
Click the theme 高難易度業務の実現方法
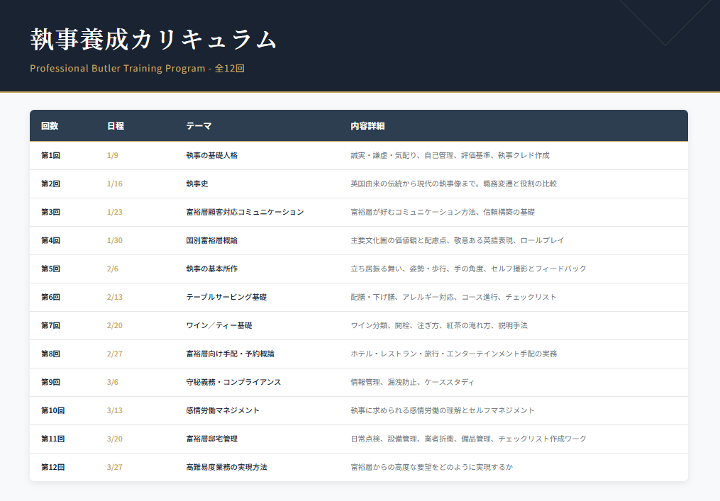pos(226,468)
